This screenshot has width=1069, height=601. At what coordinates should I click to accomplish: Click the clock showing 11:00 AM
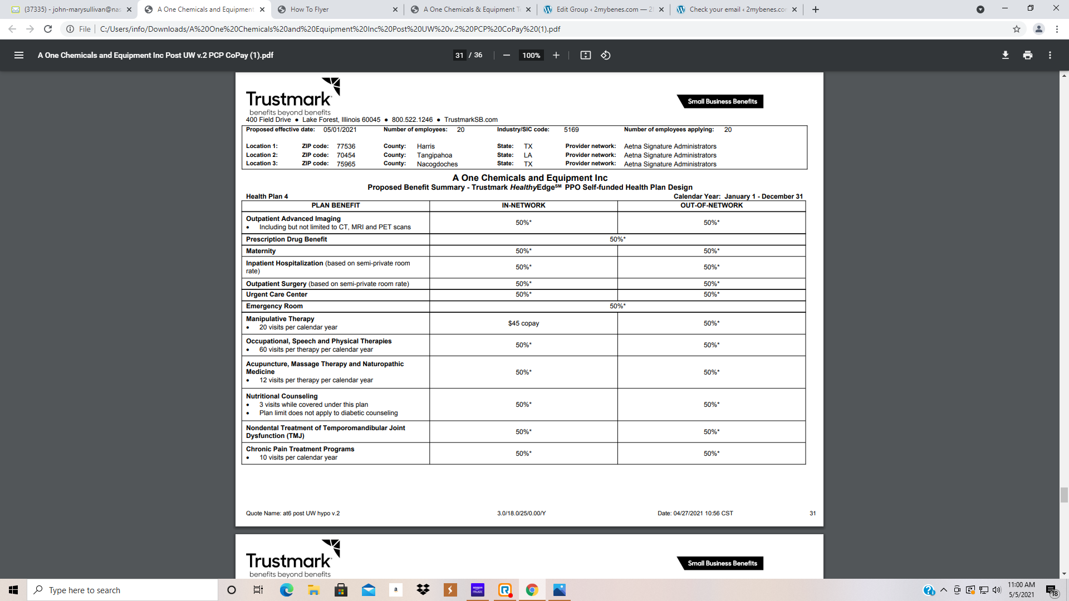1021,585
